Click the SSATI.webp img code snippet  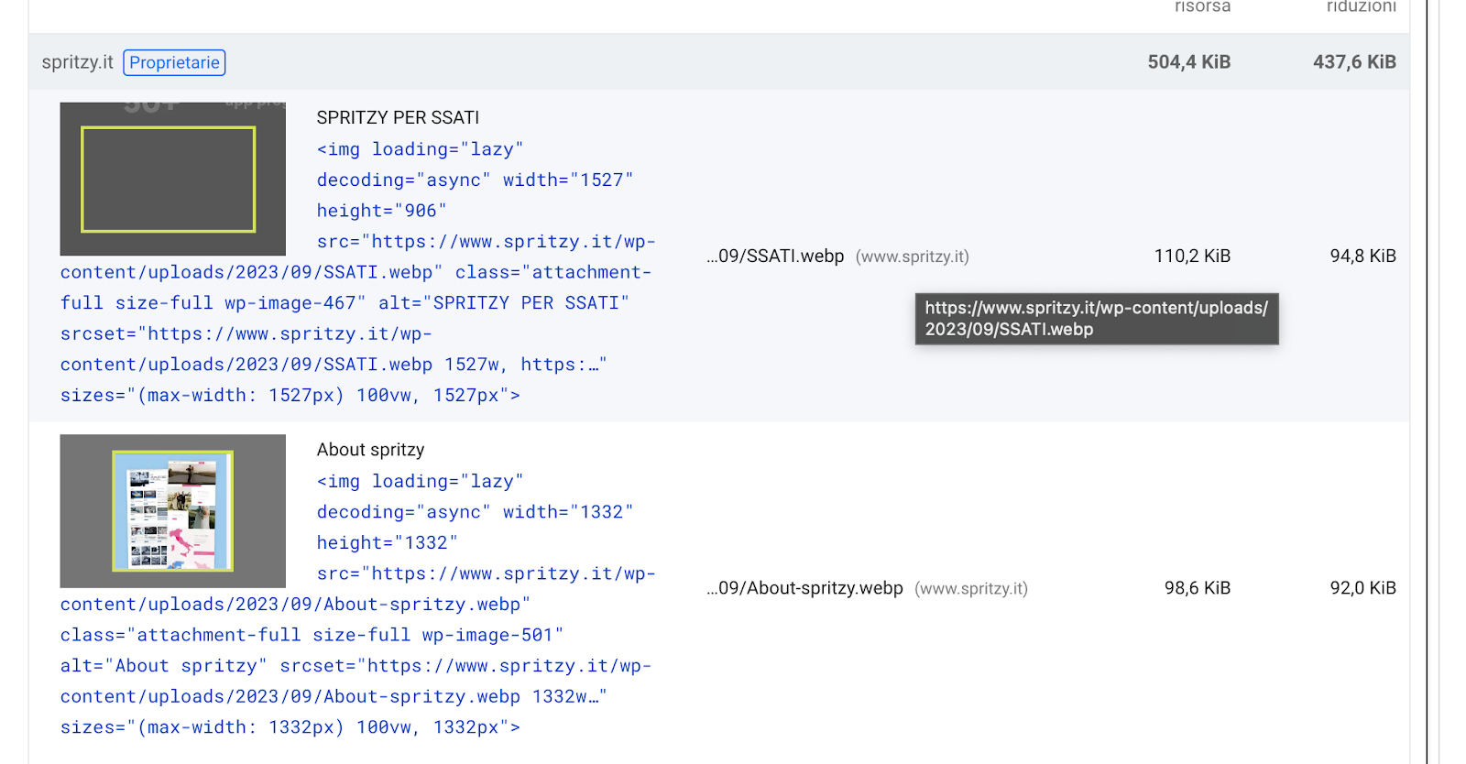(x=357, y=272)
